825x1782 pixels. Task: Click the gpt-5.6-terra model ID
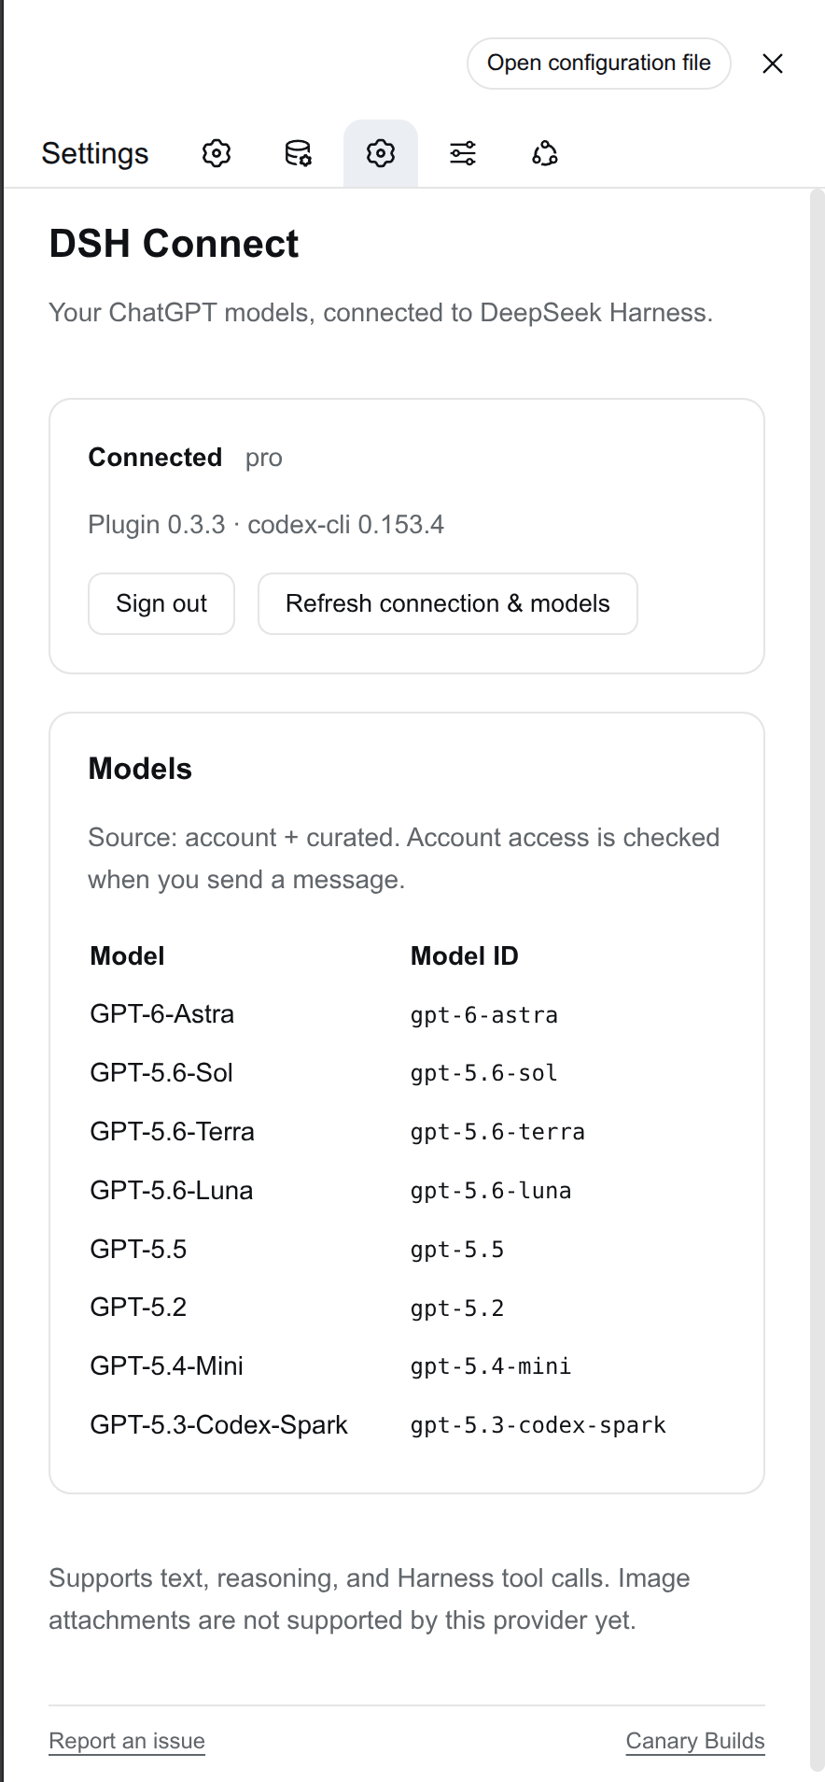497,1132
